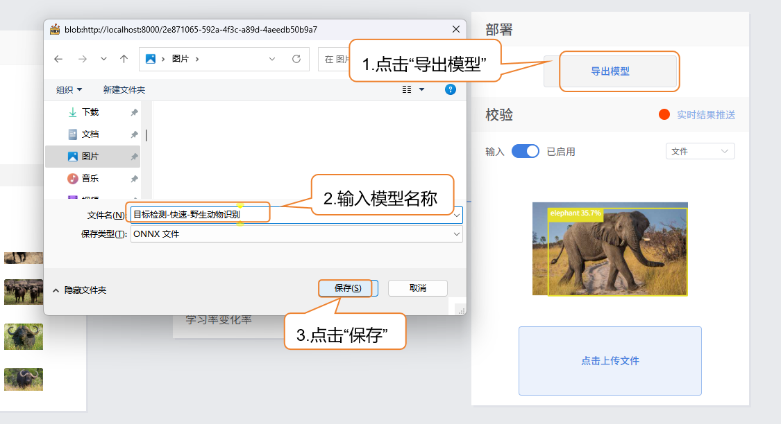
Task: Collapse folders with 隐藏文件夹
Action: (x=79, y=290)
